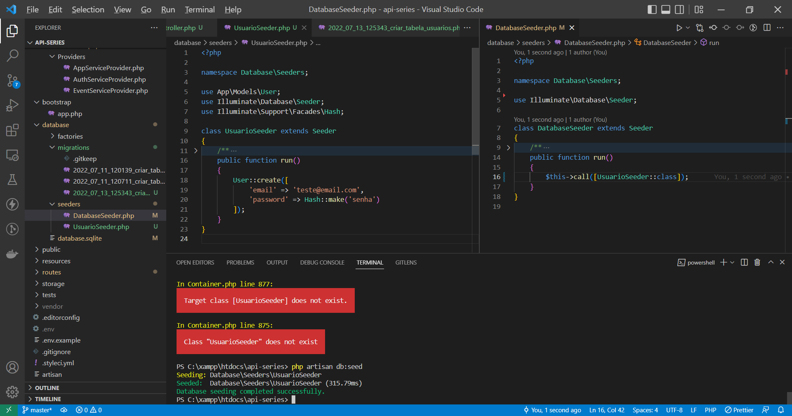Open the Docker view in activity bar
The width and height of the screenshot is (792, 416).
click(x=12, y=254)
